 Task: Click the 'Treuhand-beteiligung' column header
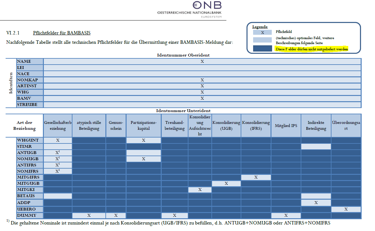pos(174,125)
